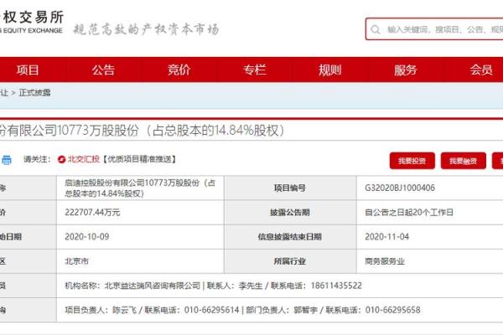Viewport: 503px width, 335px height.
Task: Click the price value 222707.44万元
Action: (x=92, y=213)
